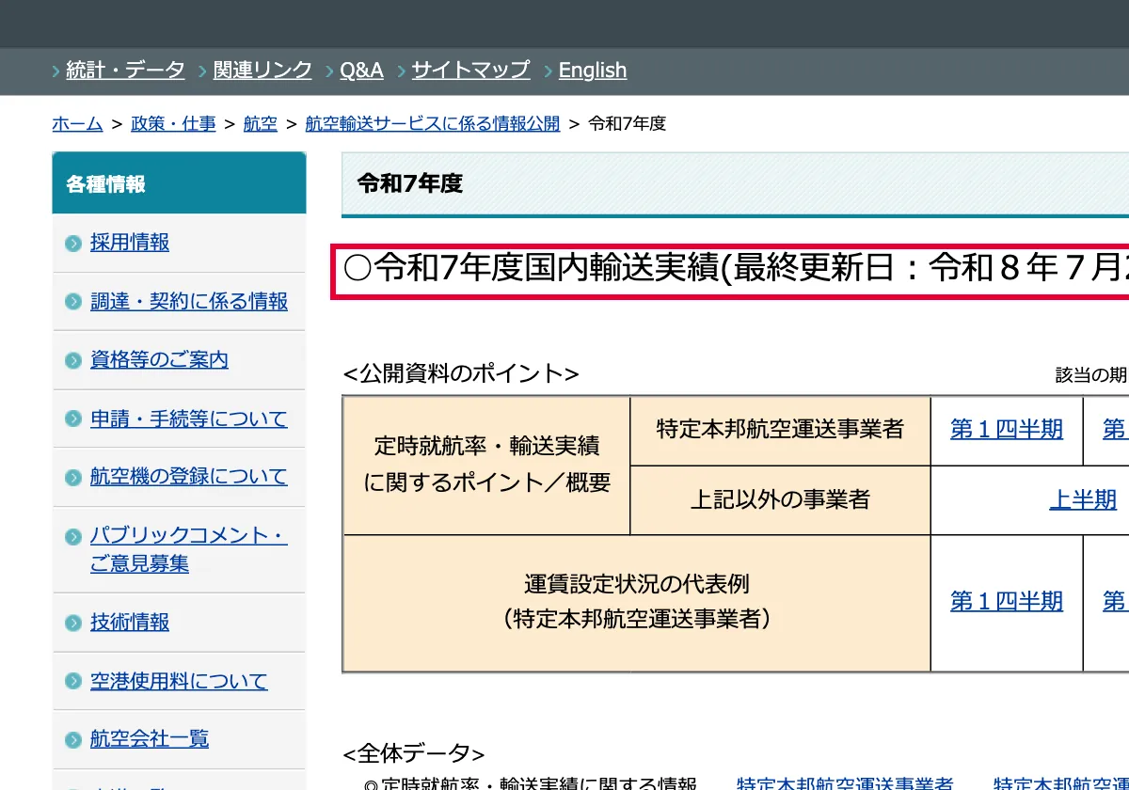Screen dimensions: 1129x790
Task: Open the Q&A top navigation link
Action: (361, 70)
